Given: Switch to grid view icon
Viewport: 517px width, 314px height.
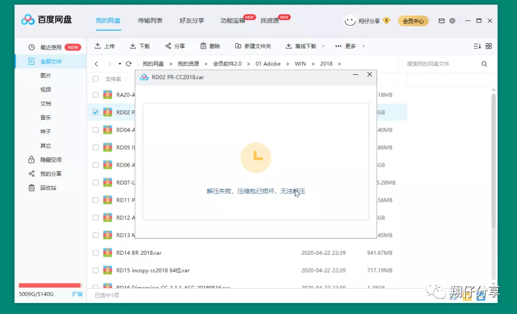Looking at the screenshot, I should pos(489,46).
